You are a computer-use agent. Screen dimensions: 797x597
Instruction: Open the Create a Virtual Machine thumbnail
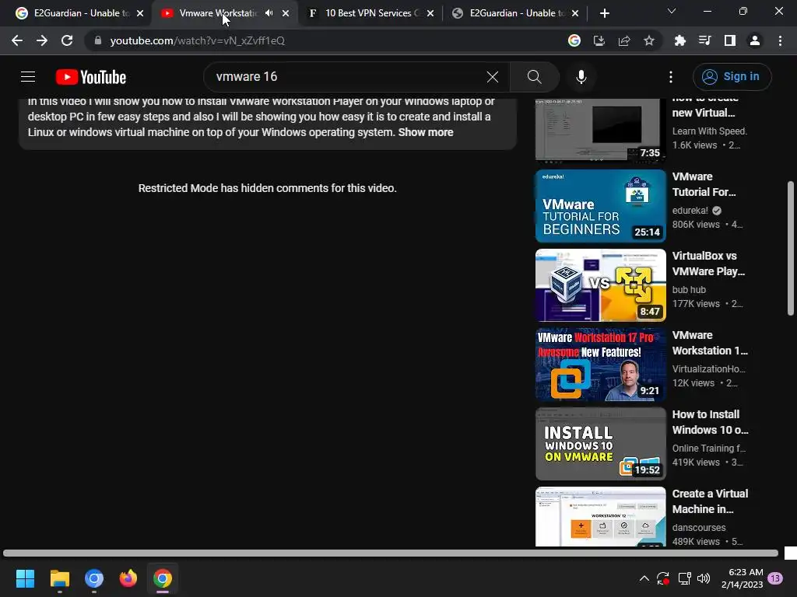coord(600,517)
